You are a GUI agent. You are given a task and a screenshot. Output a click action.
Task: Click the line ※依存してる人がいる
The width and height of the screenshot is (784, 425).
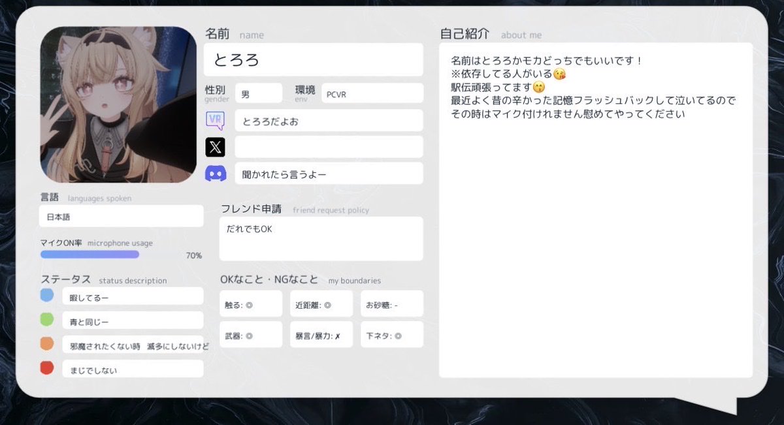(508, 74)
